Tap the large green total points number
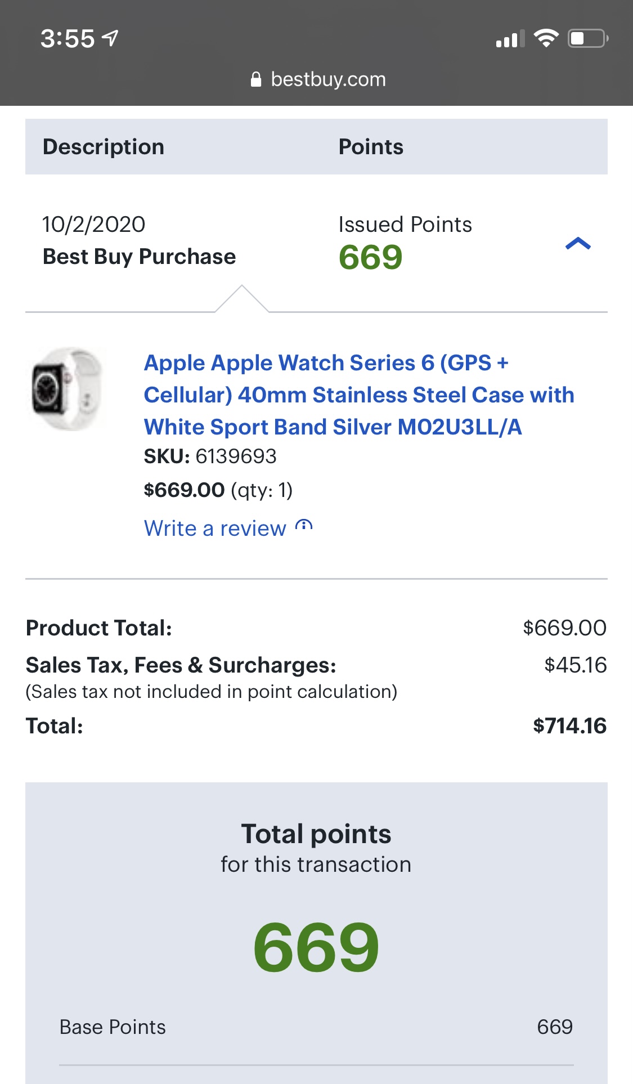 point(316,947)
